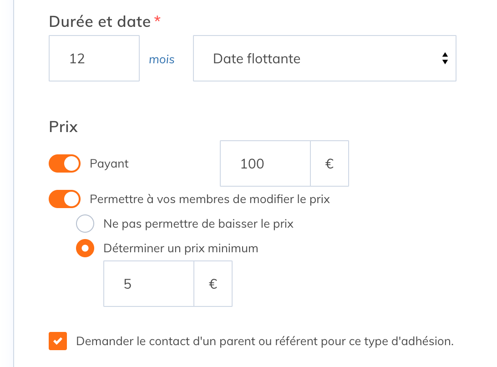The width and height of the screenshot is (497, 367).
Task: Click the dropdown arrows in date selector
Action: 445,58
